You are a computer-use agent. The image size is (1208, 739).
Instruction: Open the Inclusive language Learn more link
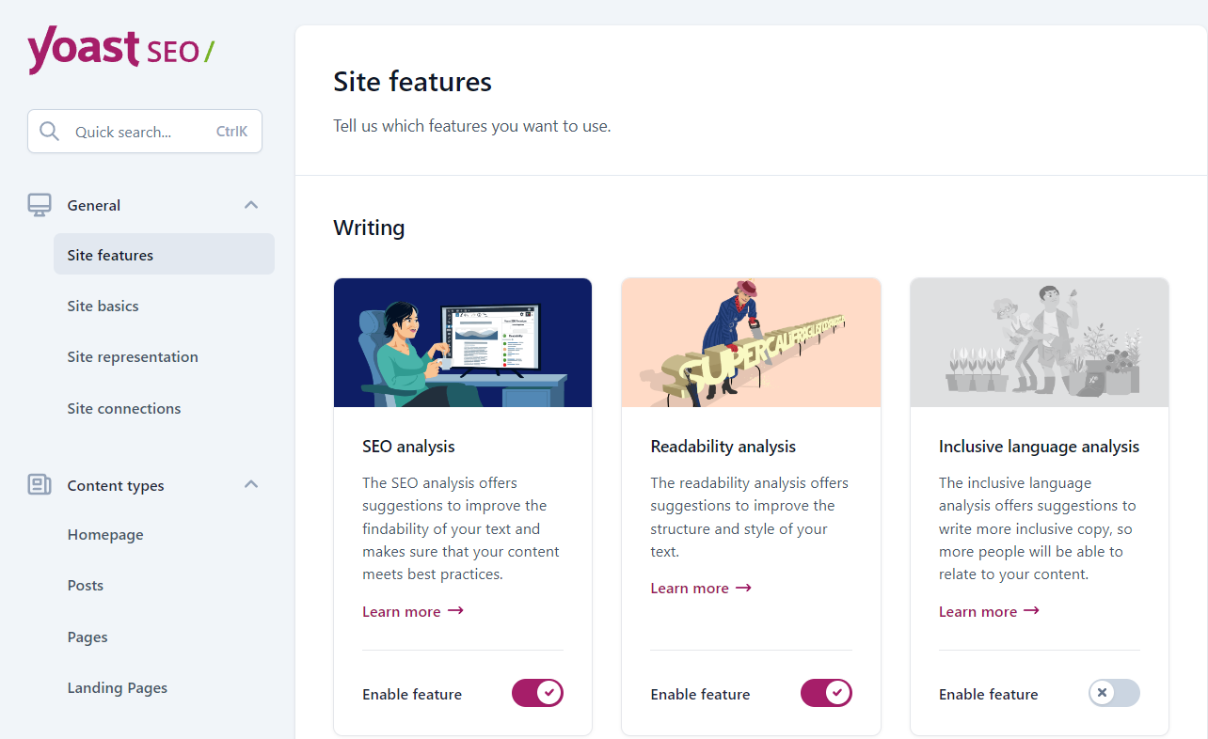[x=978, y=610]
